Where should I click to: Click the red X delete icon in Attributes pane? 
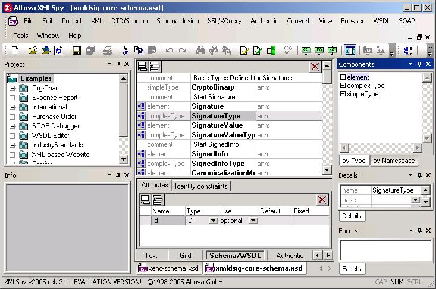(x=322, y=200)
